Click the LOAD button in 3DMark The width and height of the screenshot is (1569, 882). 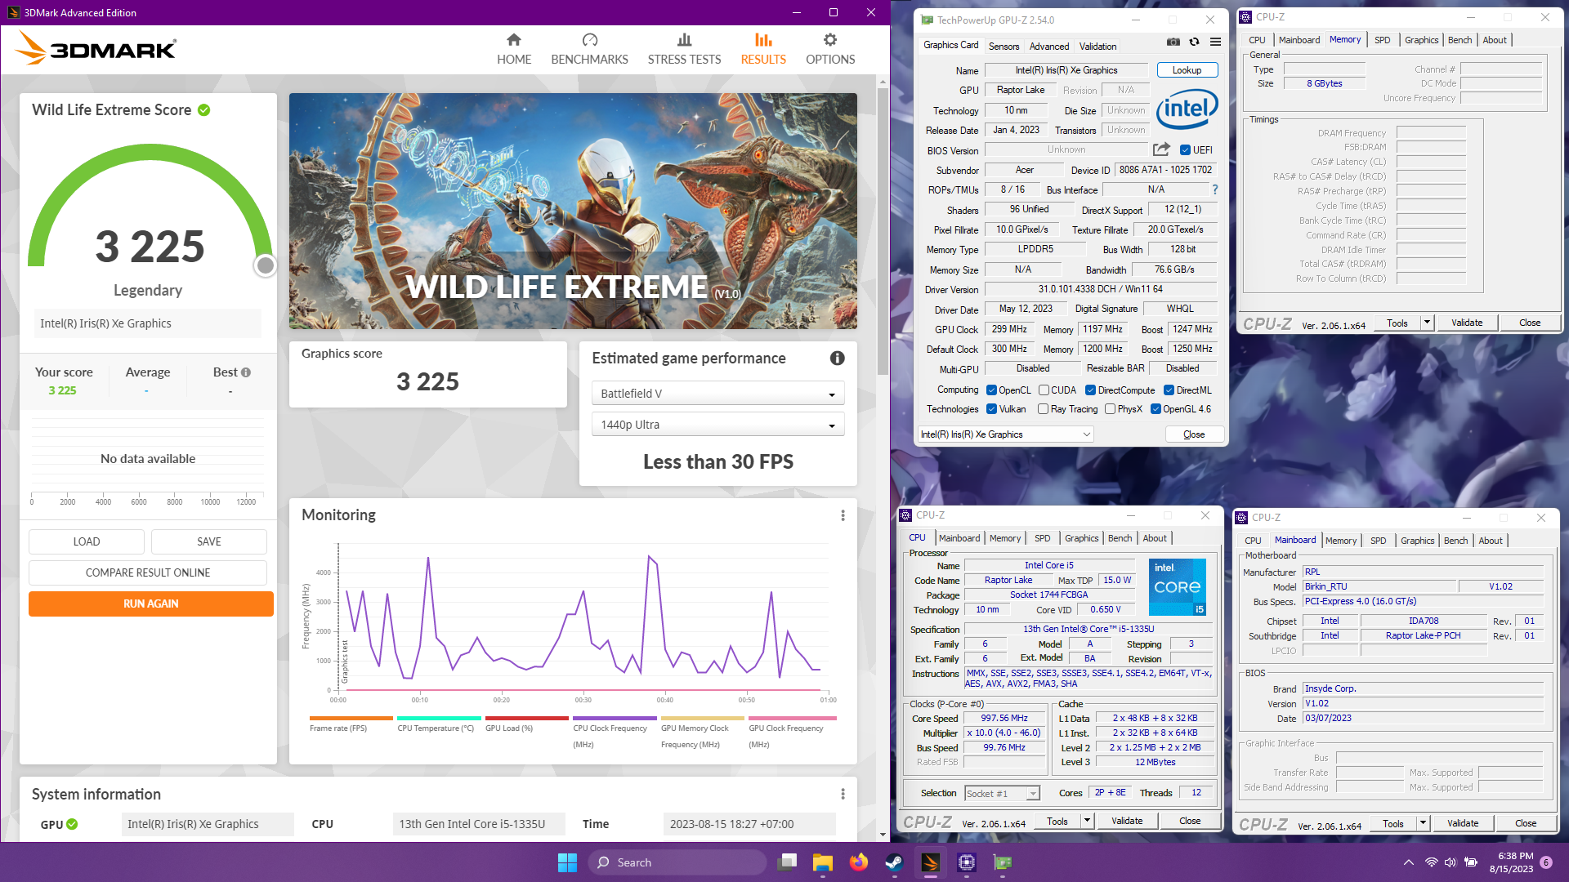click(87, 541)
